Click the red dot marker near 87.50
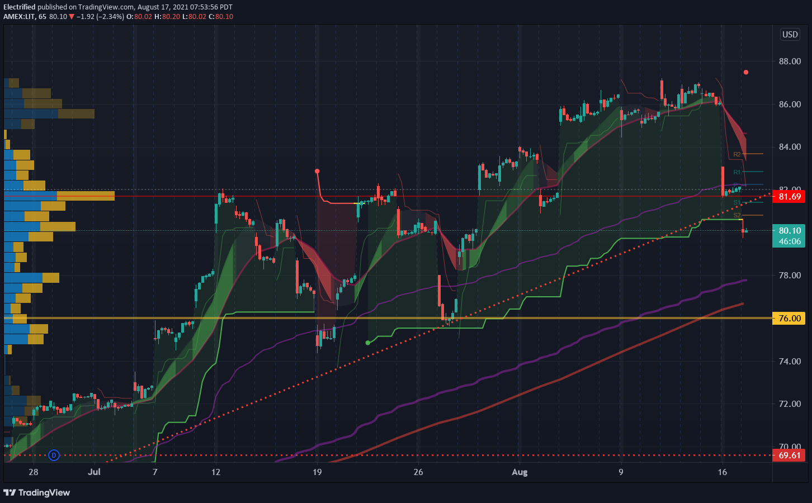 (x=746, y=72)
